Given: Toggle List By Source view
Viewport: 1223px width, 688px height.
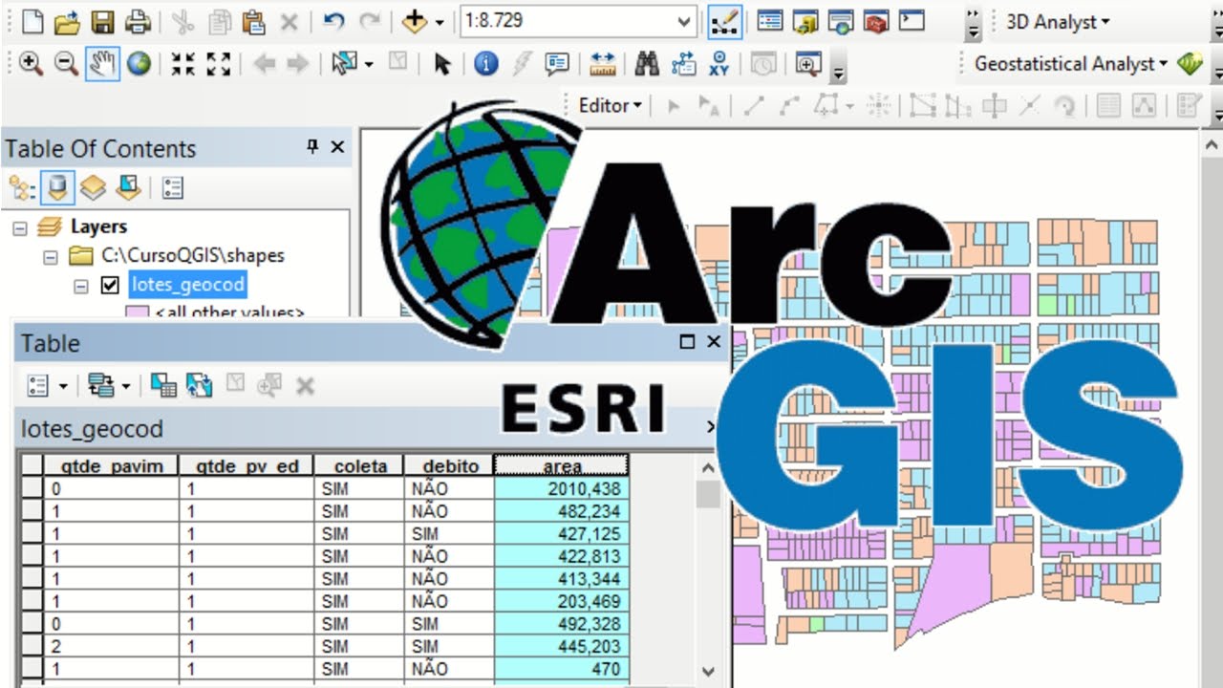Looking at the screenshot, I should (x=58, y=187).
